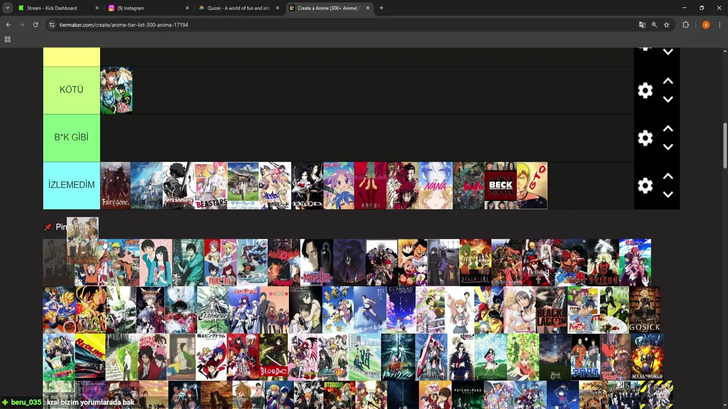
Task: Move the B*K GİBİ tier up
Action: coord(668,130)
